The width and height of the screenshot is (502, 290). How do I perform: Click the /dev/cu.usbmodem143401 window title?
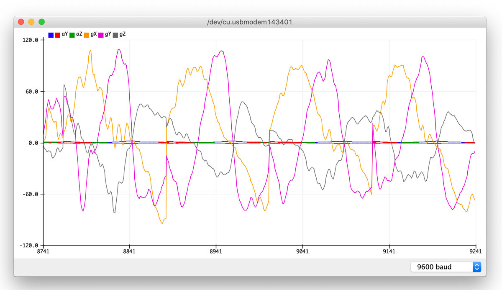250,22
